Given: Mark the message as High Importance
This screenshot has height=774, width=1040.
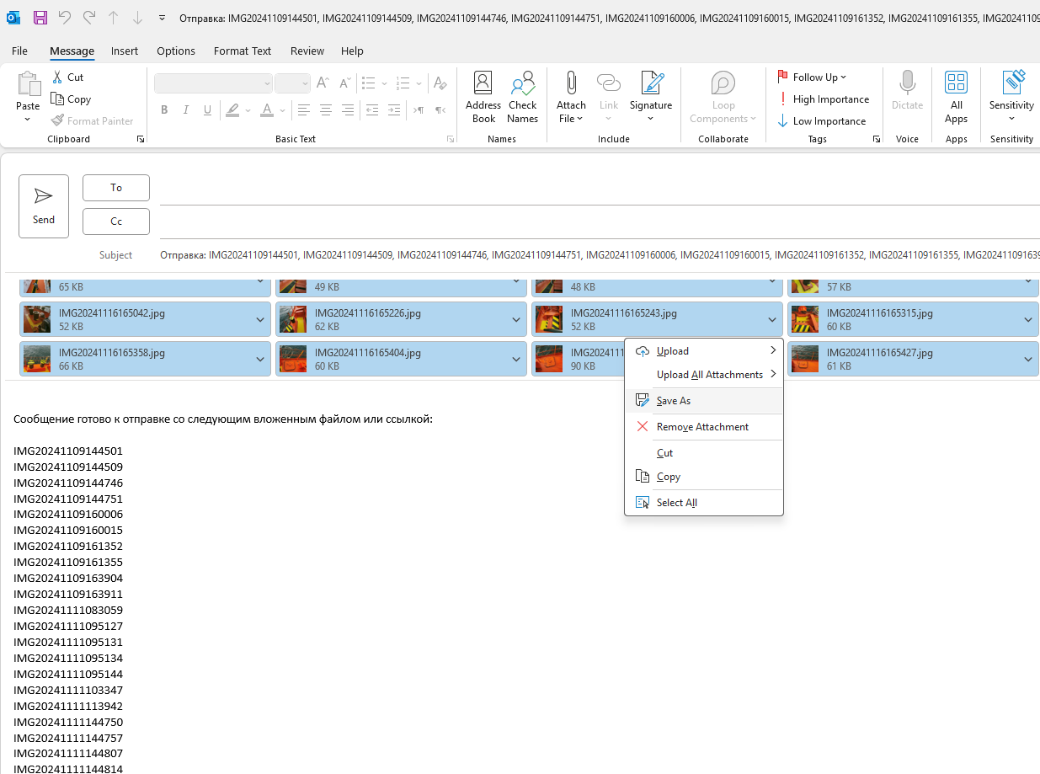Looking at the screenshot, I should (823, 99).
